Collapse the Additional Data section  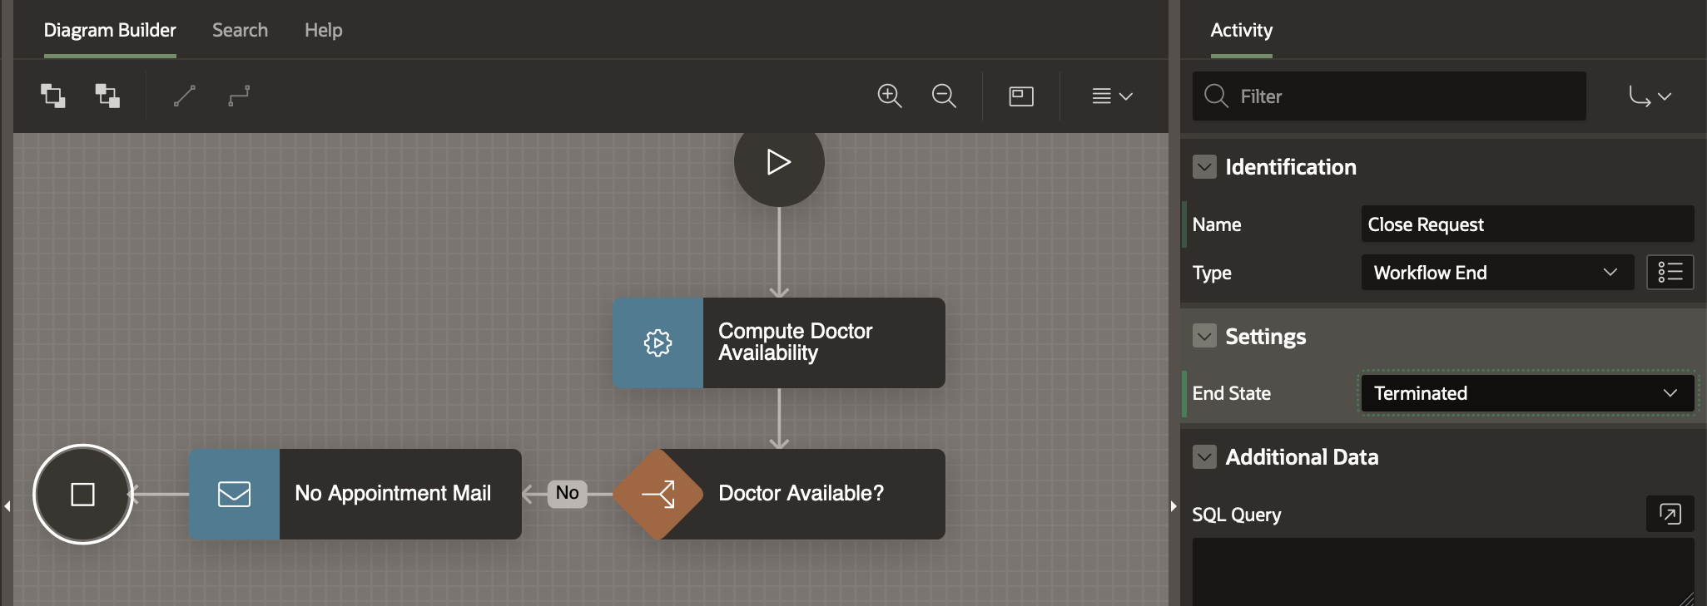point(1204,457)
